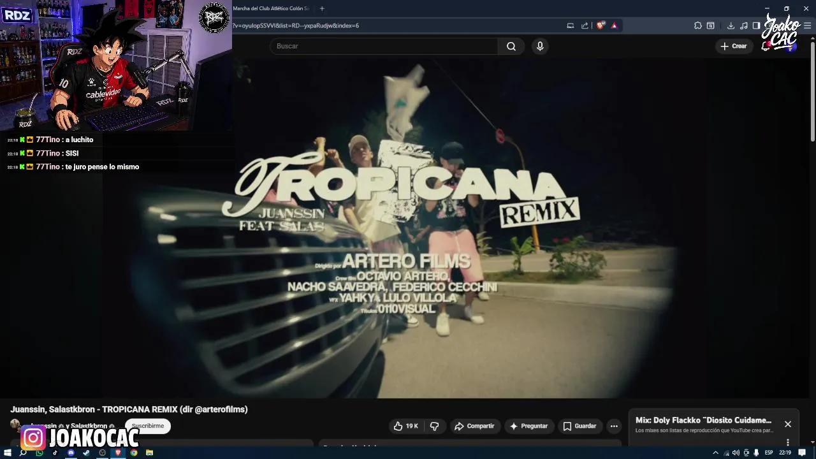Subscribe with the Suscribirme button
816x459 pixels.
pyautogui.click(x=148, y=426)
